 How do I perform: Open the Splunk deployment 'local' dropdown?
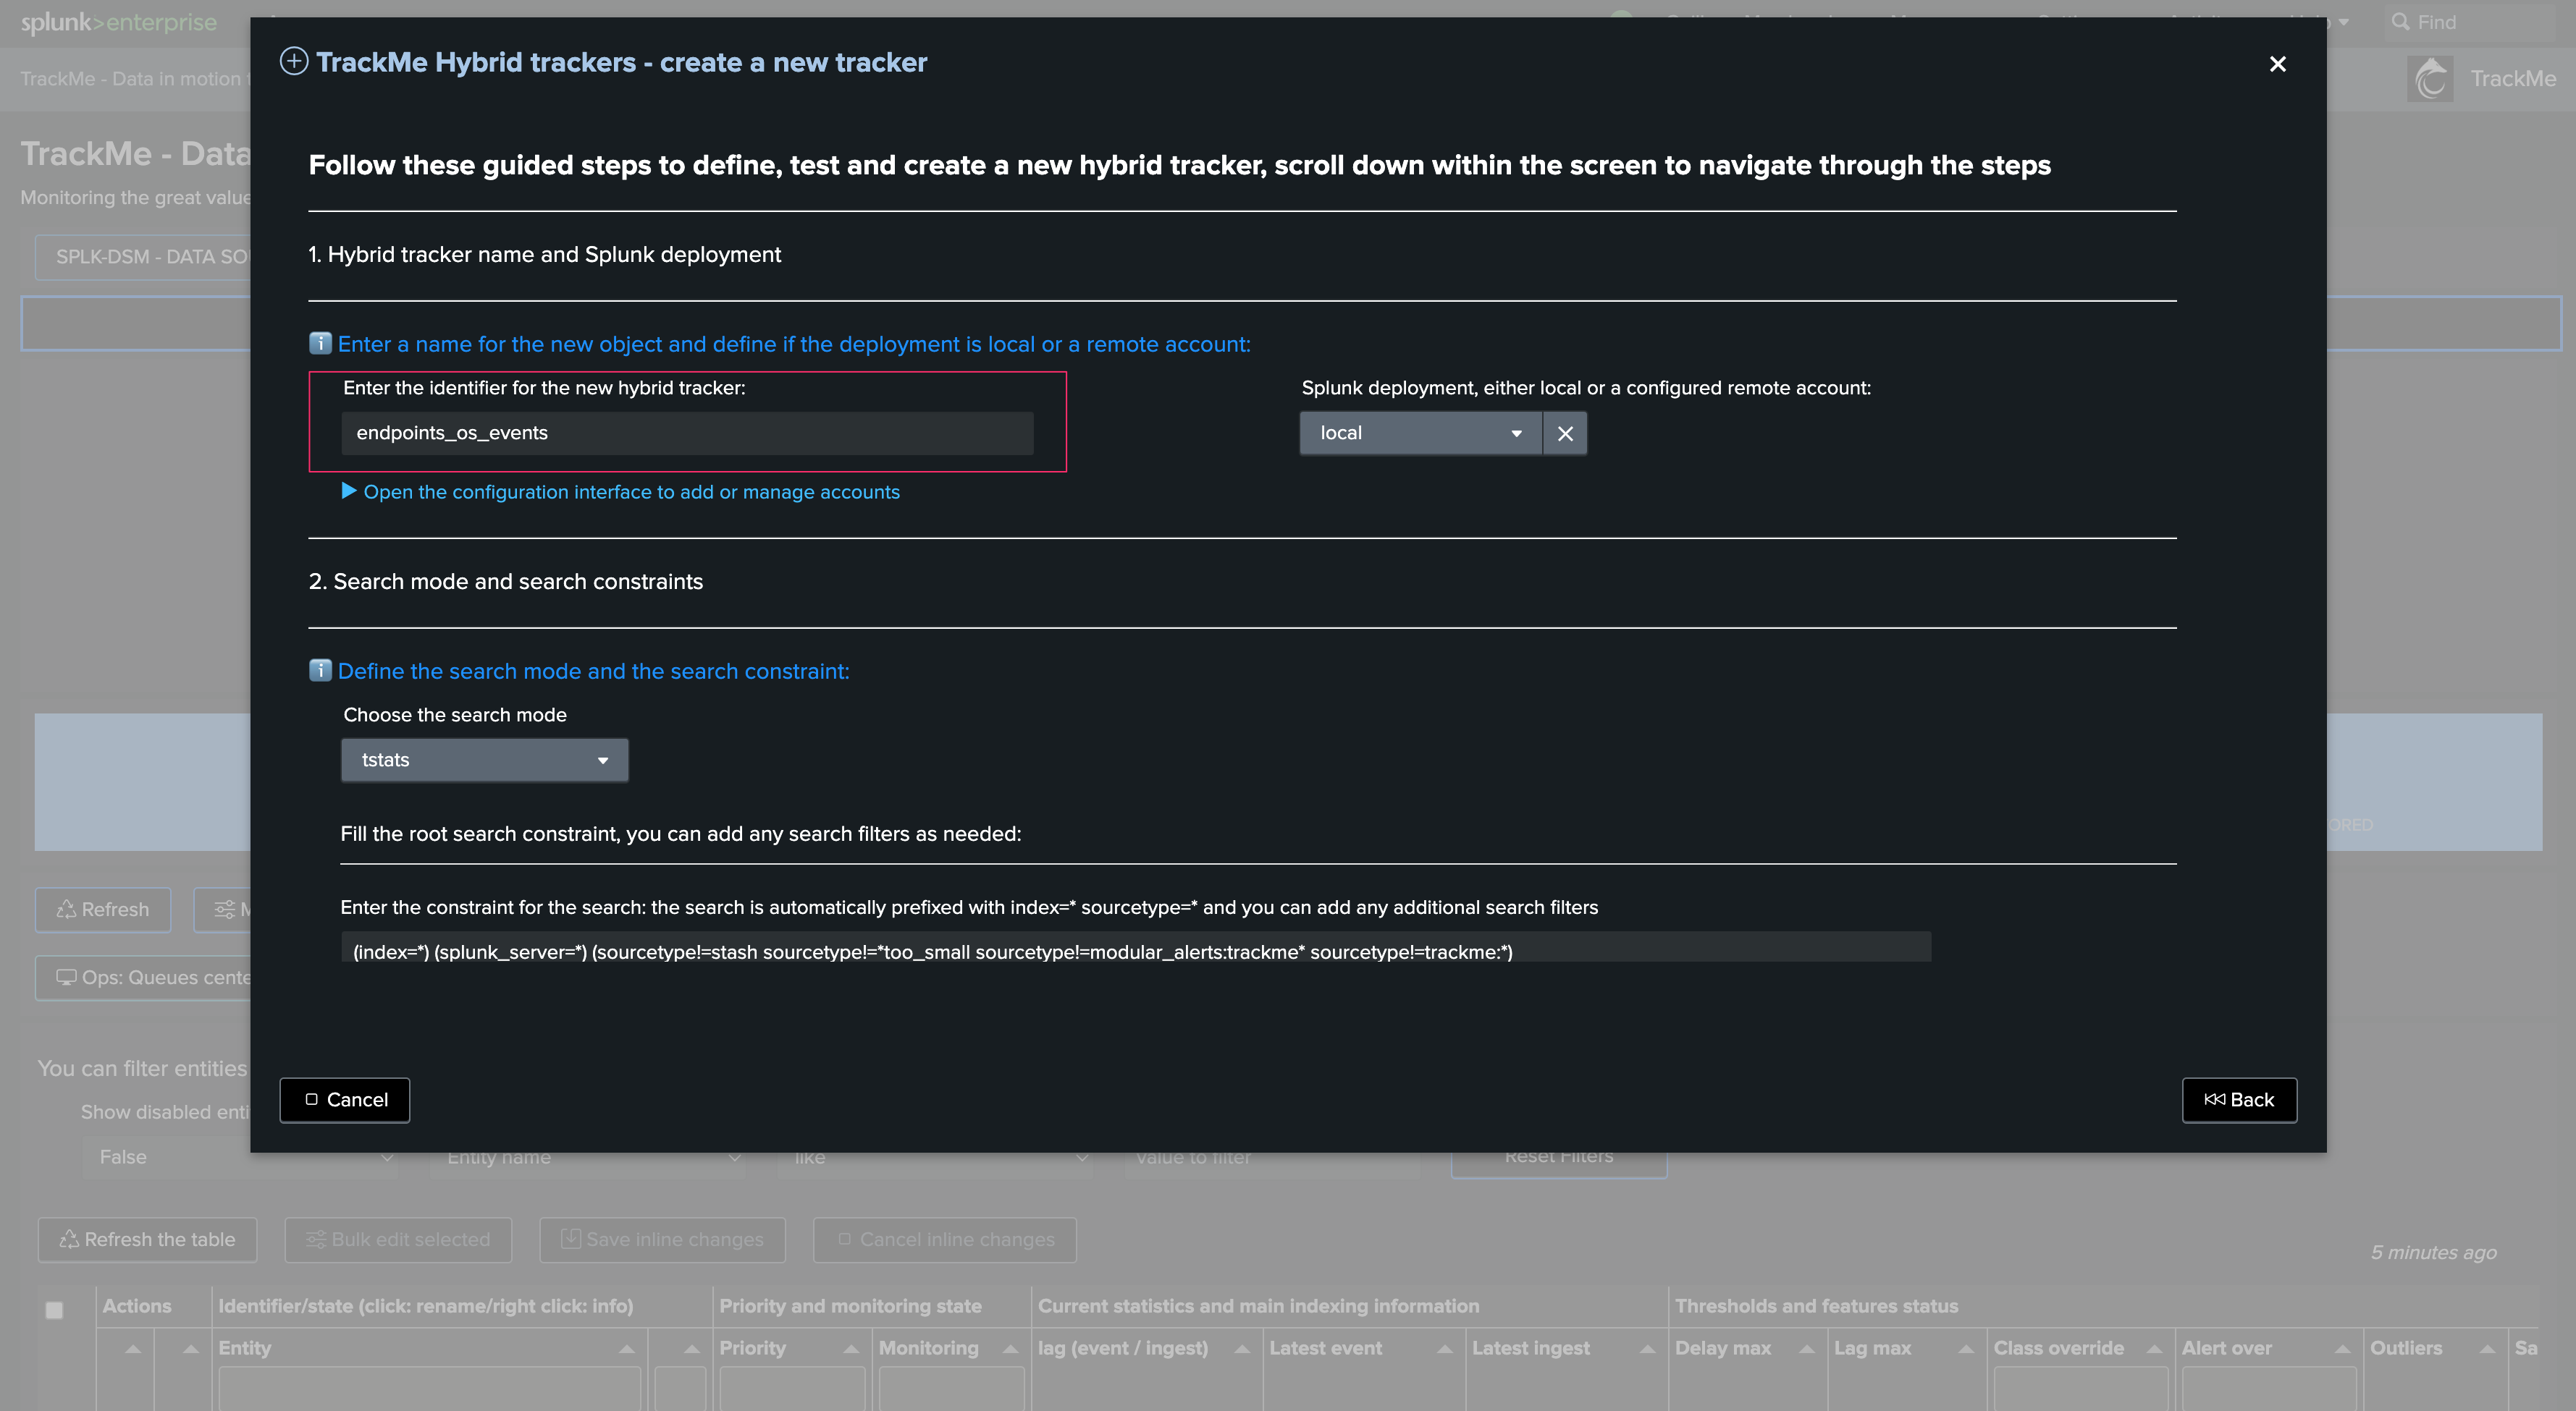1420,433
